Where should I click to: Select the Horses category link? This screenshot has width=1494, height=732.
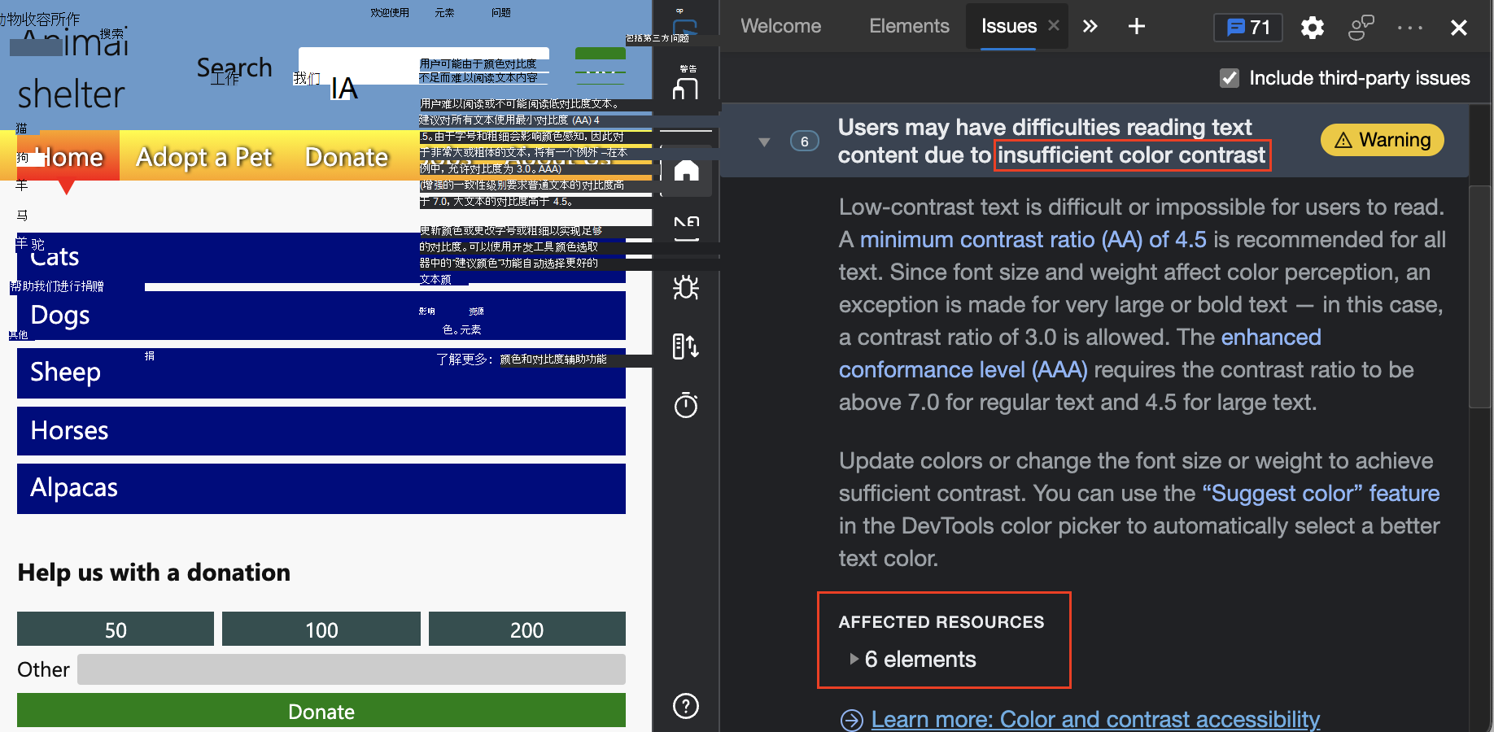pos(321,431)
